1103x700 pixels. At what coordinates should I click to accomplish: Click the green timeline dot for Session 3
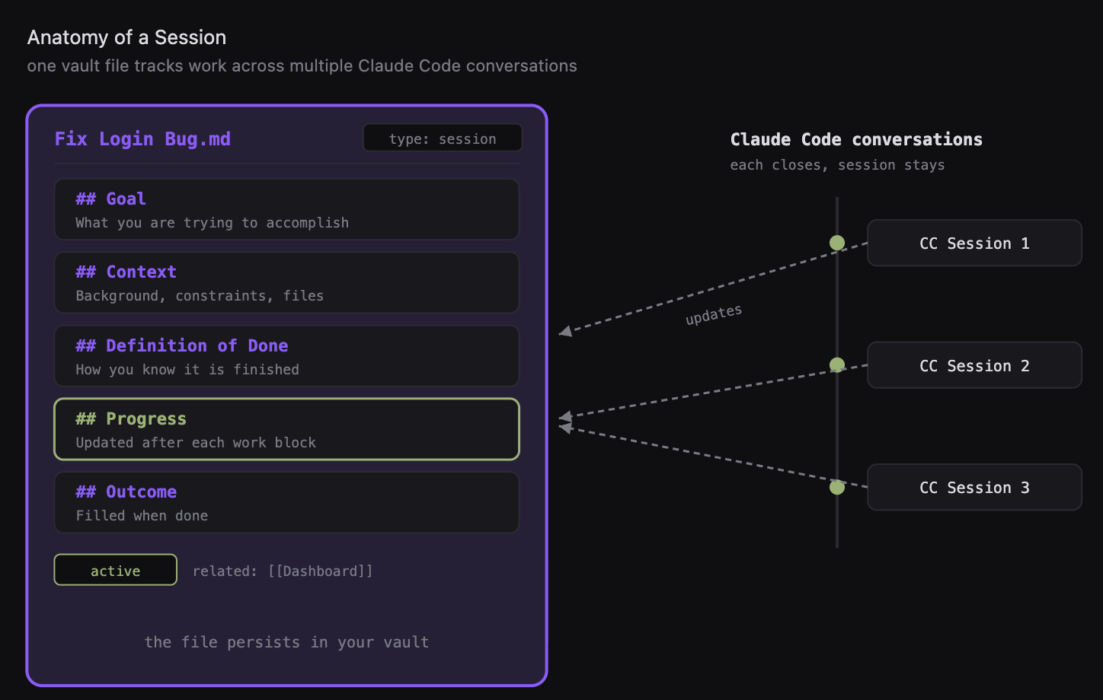[837, 487]
